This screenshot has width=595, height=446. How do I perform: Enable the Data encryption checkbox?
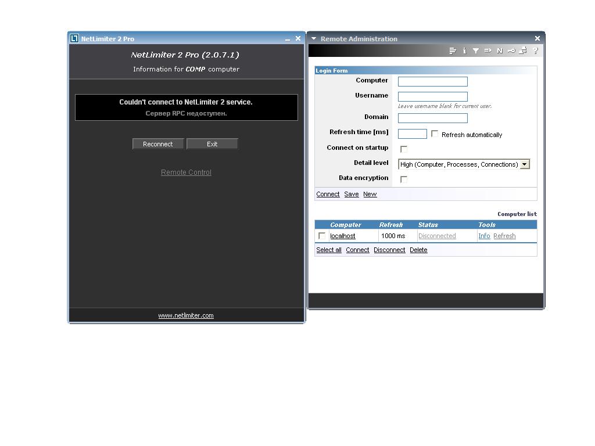(404, 179)
